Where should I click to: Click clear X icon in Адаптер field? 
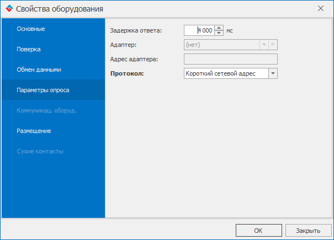[273, 45]
